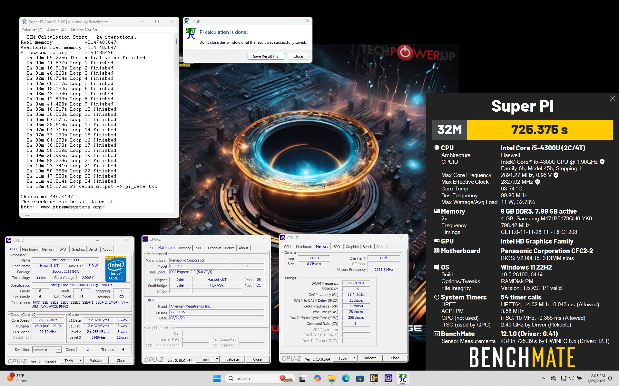The image size is (619, 386).
Task: Open Socket #1 selection dropdown
Action: (47, 350)
